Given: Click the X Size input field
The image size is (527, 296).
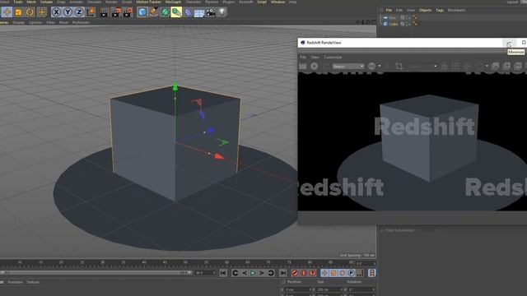Looking at the screenshot, I should (329, 289).
